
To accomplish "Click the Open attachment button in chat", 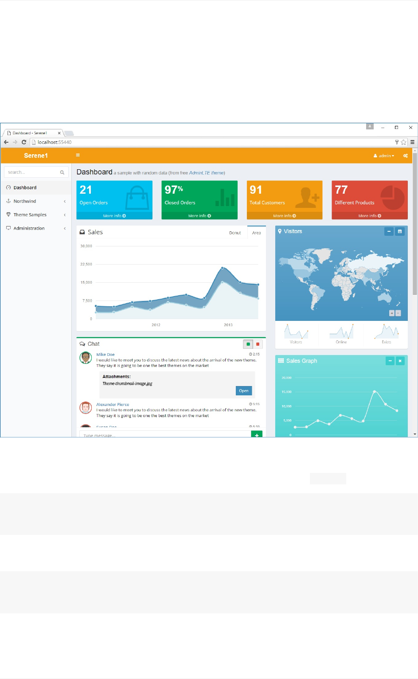I will pos(244,390).
